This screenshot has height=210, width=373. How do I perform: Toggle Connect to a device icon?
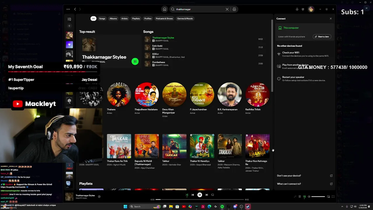coord(305,197)
